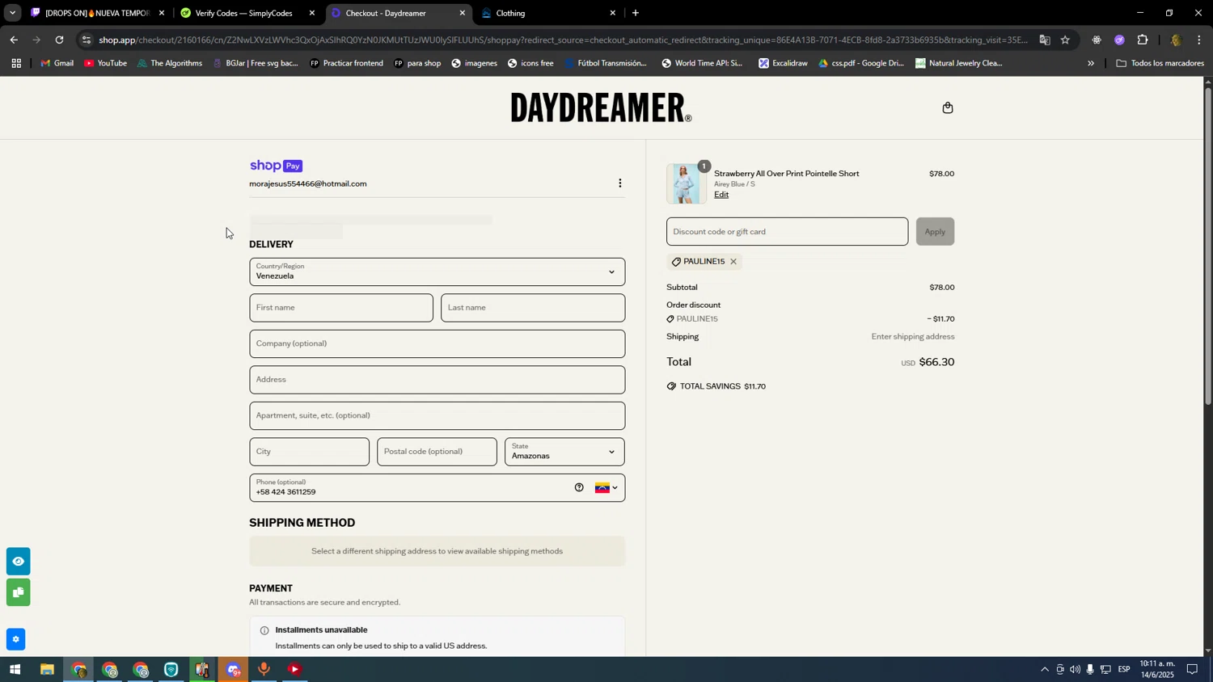Open File Explorer from taskbar
This screenshot has height=682, width=1213.
[47, 669]
